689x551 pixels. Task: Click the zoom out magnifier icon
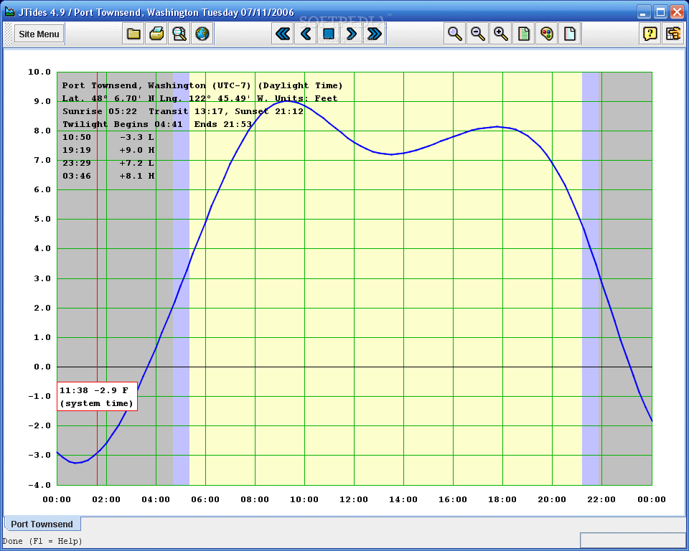pos(478,34)
